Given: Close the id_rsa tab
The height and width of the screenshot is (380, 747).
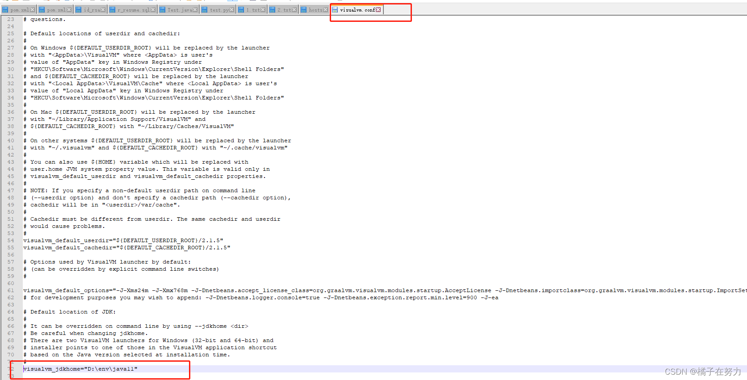Looking at the screenshot, I should coord(103,10).
